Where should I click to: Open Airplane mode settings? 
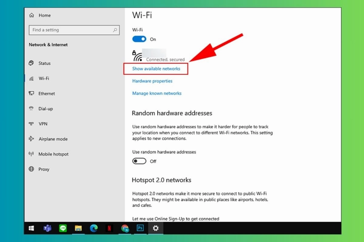pos(53,139)
